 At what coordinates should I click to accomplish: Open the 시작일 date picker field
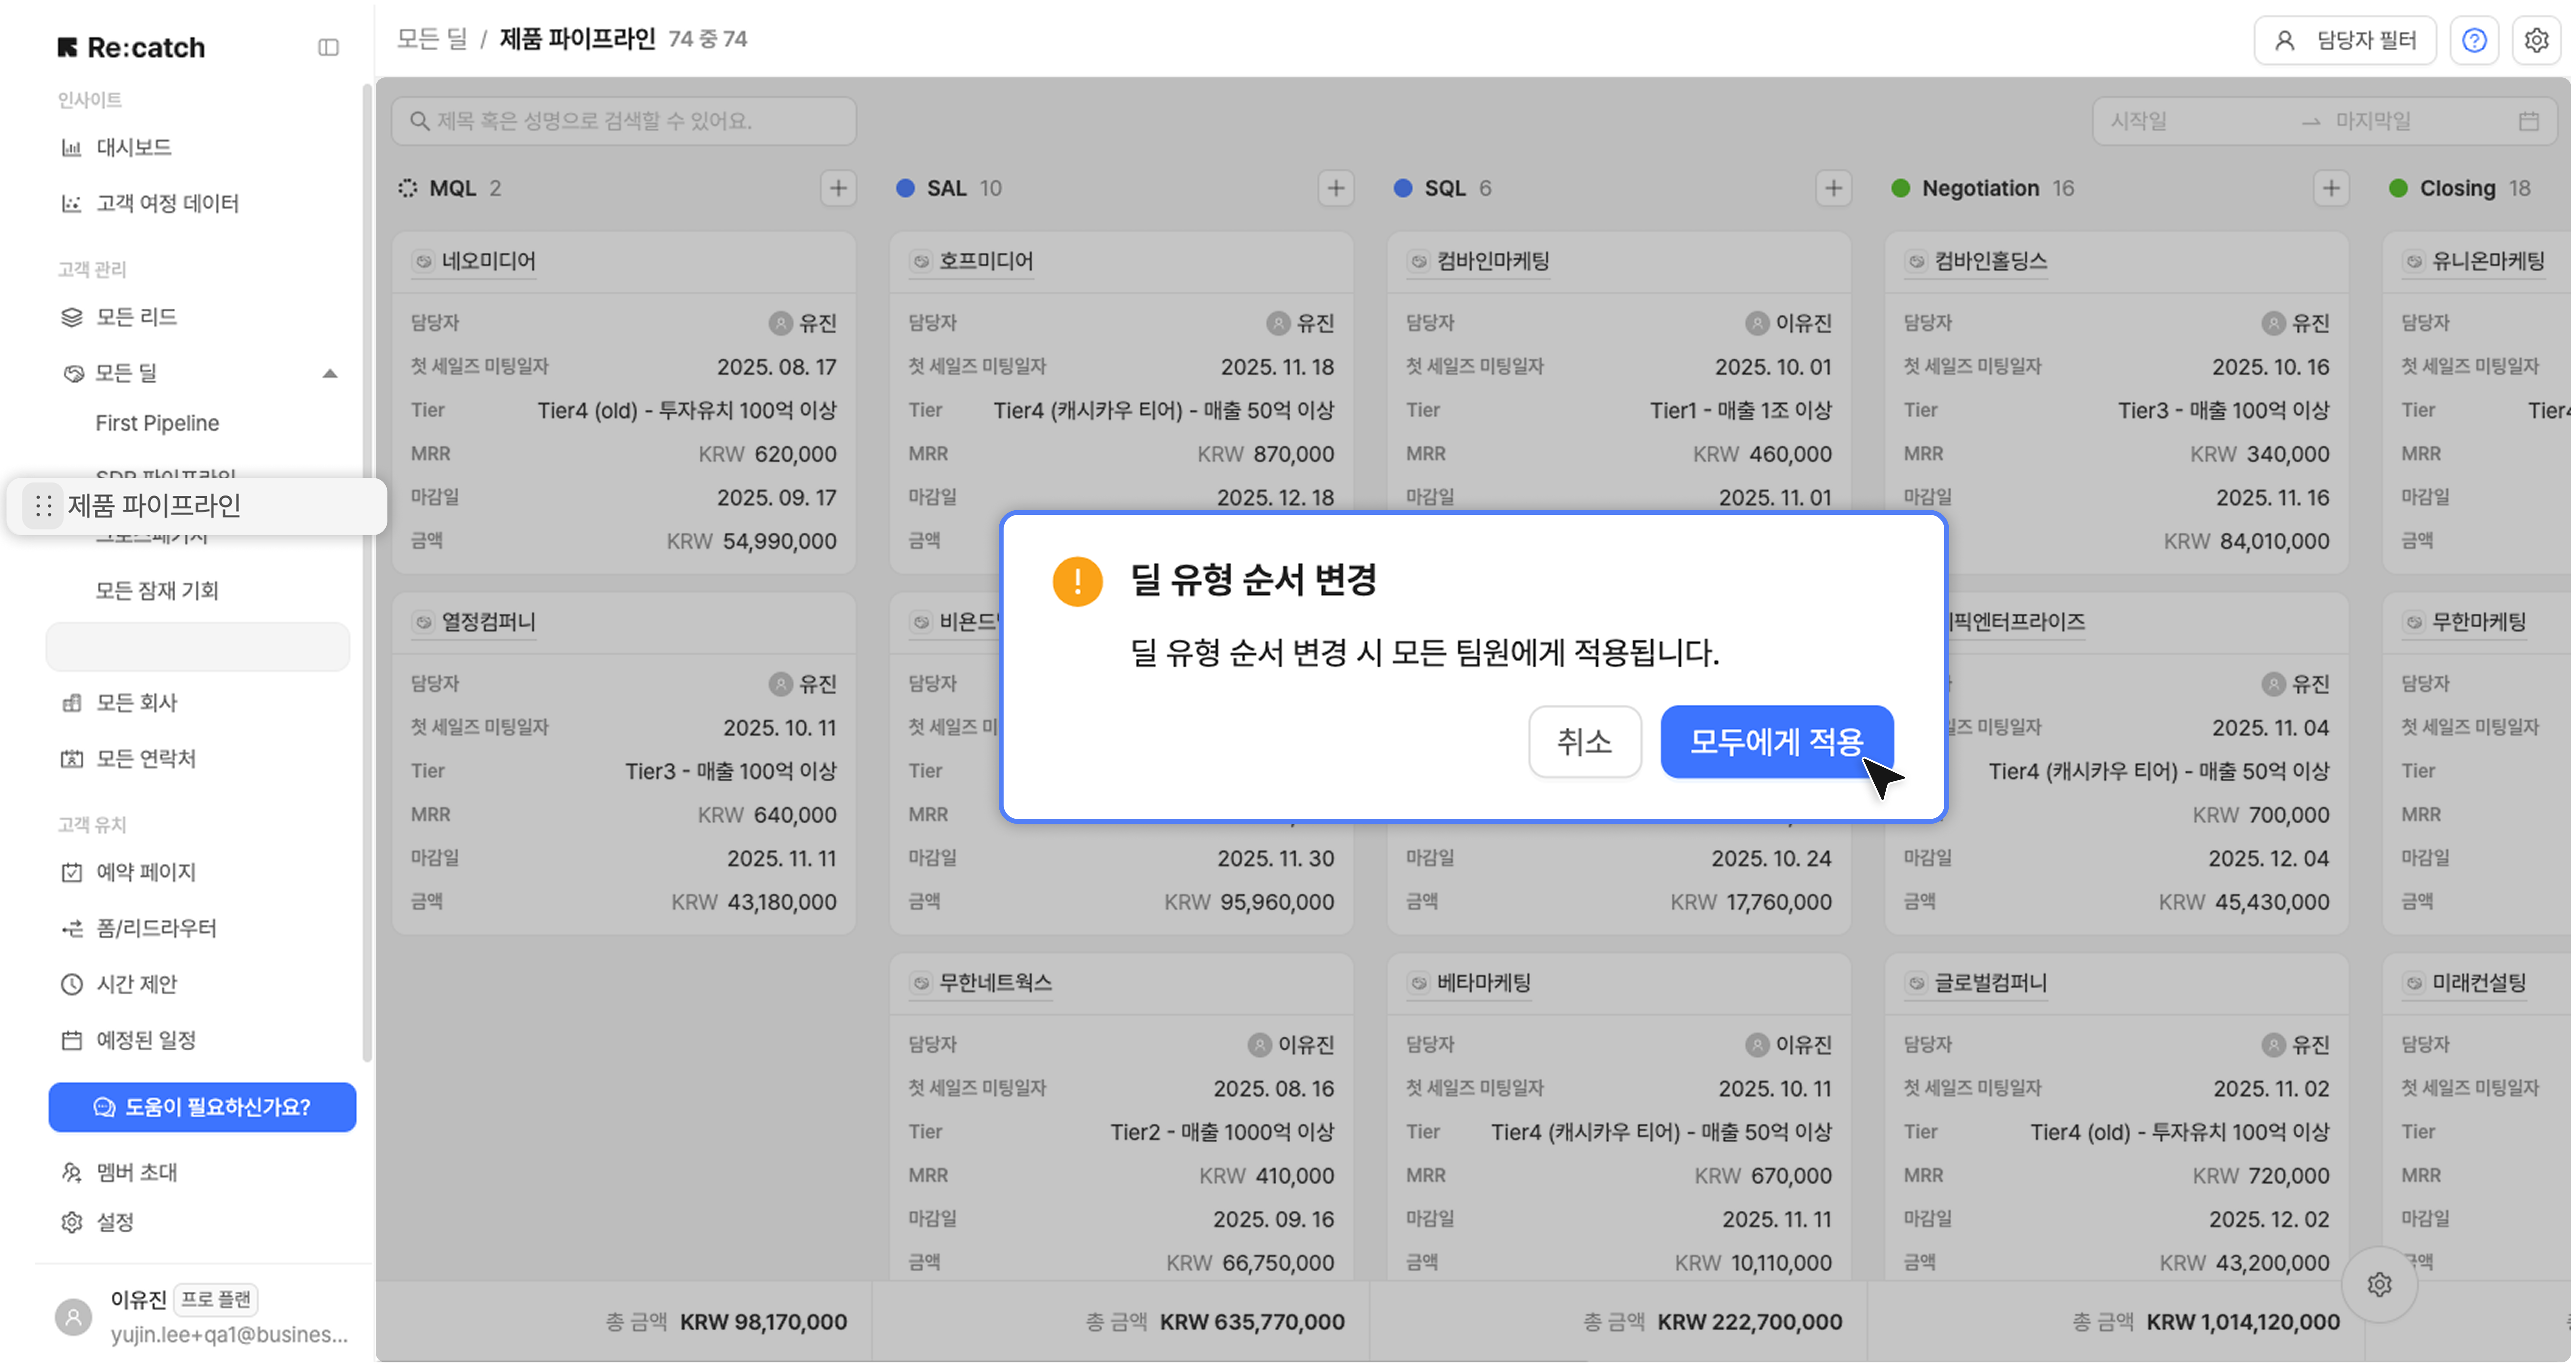(2139, 121)
